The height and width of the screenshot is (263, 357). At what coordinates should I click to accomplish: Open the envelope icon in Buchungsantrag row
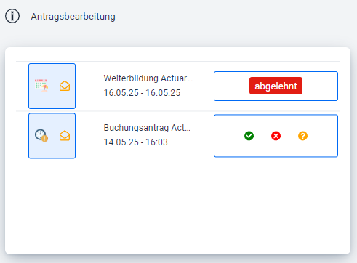point(65,136)
